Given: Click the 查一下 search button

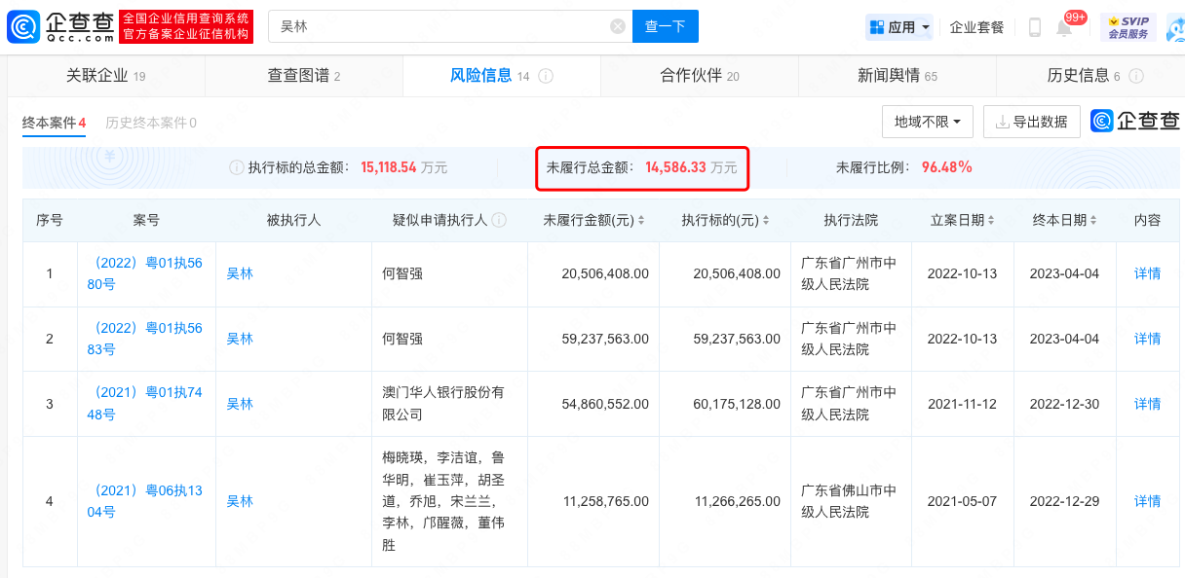Looking at the screenshot, I should tap(666, 26).
